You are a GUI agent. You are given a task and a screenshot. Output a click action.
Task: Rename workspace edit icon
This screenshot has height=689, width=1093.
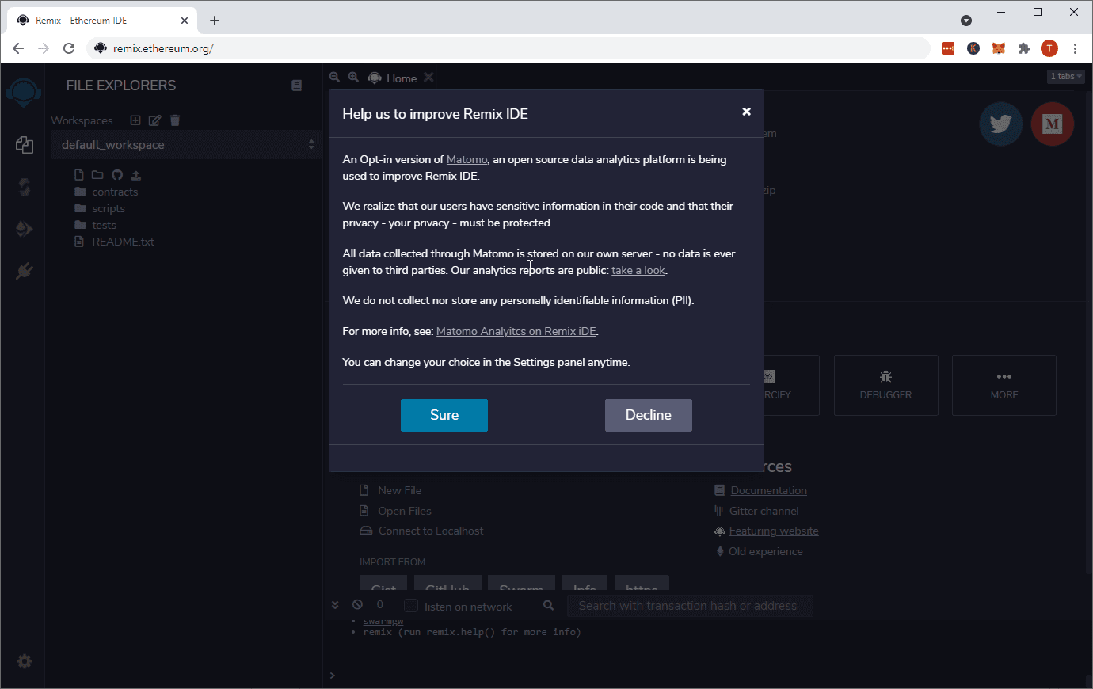point(154,120)
